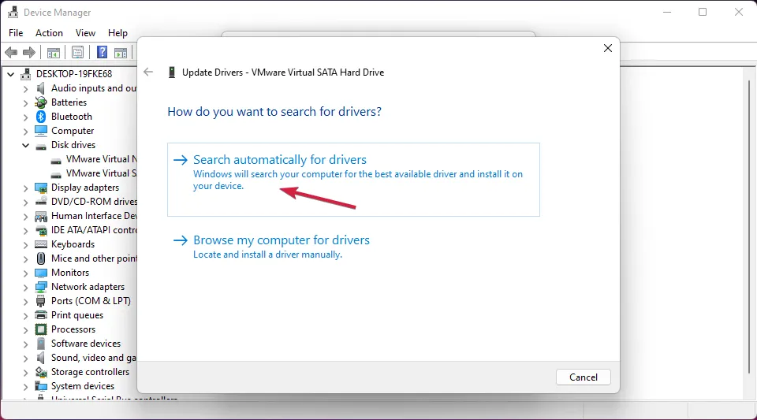Select the Batteries category icon
This screenshot has height=420, width=757.
click(42, 102)
